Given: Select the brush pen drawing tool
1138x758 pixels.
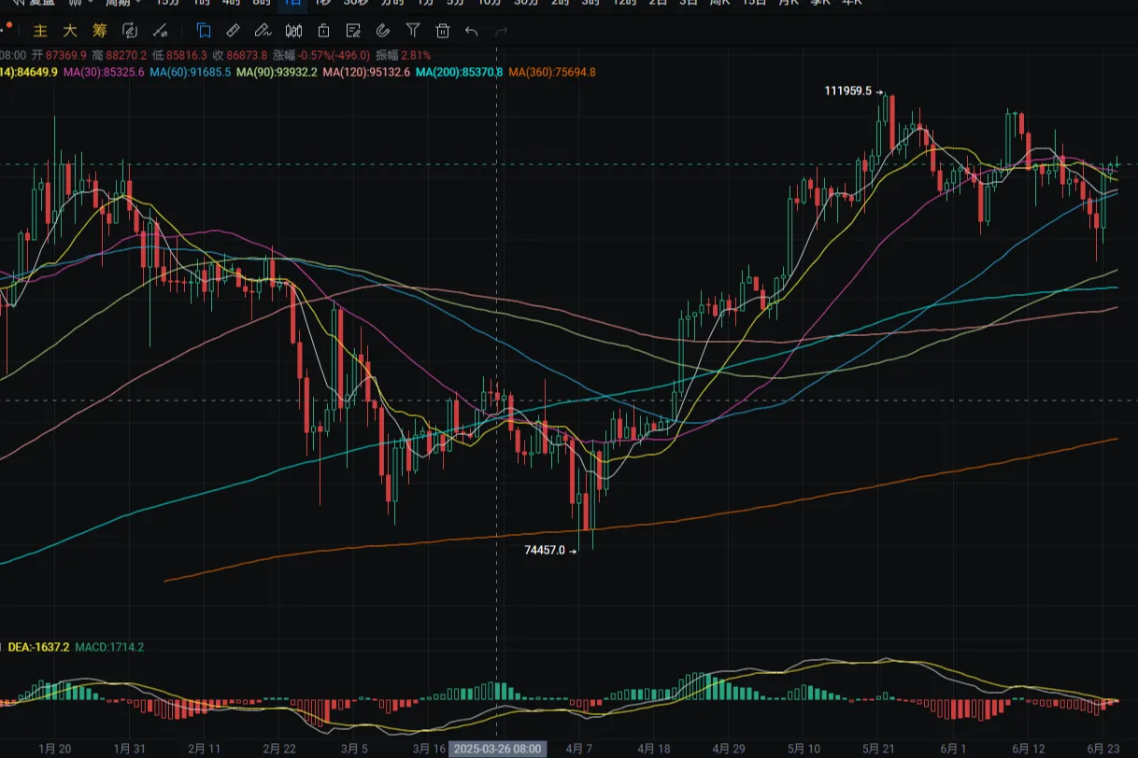Looking at the screenshot, I should tap(263, 31).
